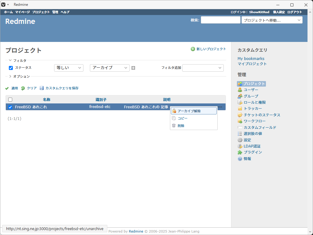Select アーカイブ解除 from the context menu

(x=193, y=111)
